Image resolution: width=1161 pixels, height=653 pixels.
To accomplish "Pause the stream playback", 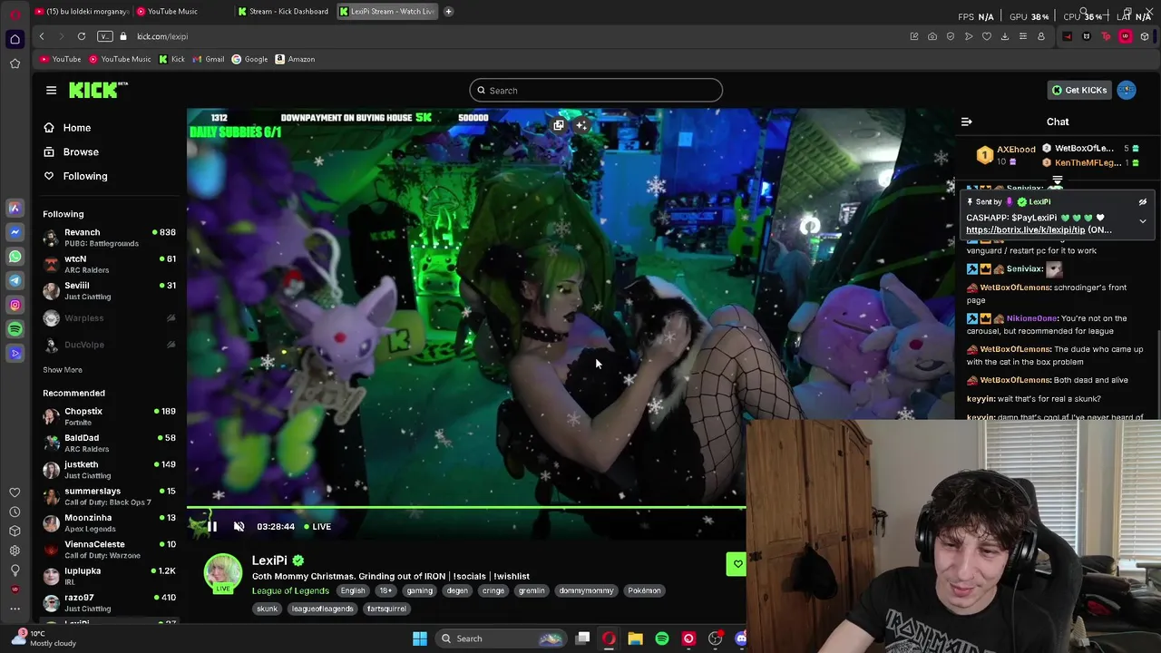I will (x=212, y=526).
